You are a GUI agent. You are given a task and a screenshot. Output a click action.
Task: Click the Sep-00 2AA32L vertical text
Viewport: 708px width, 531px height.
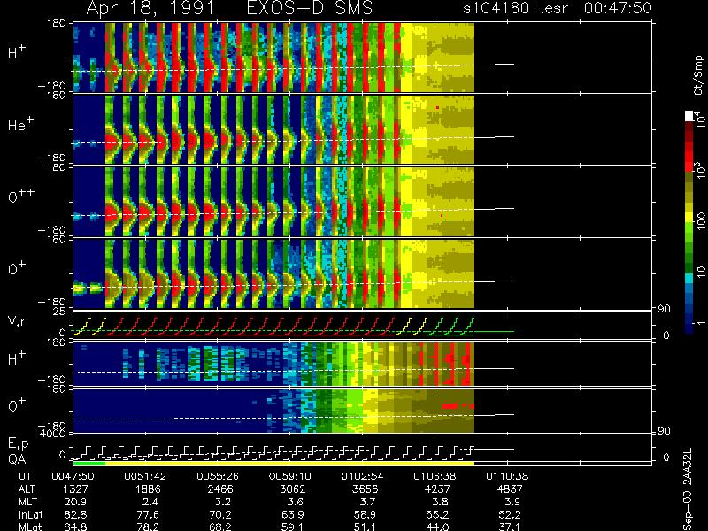[x=688, y=489]
